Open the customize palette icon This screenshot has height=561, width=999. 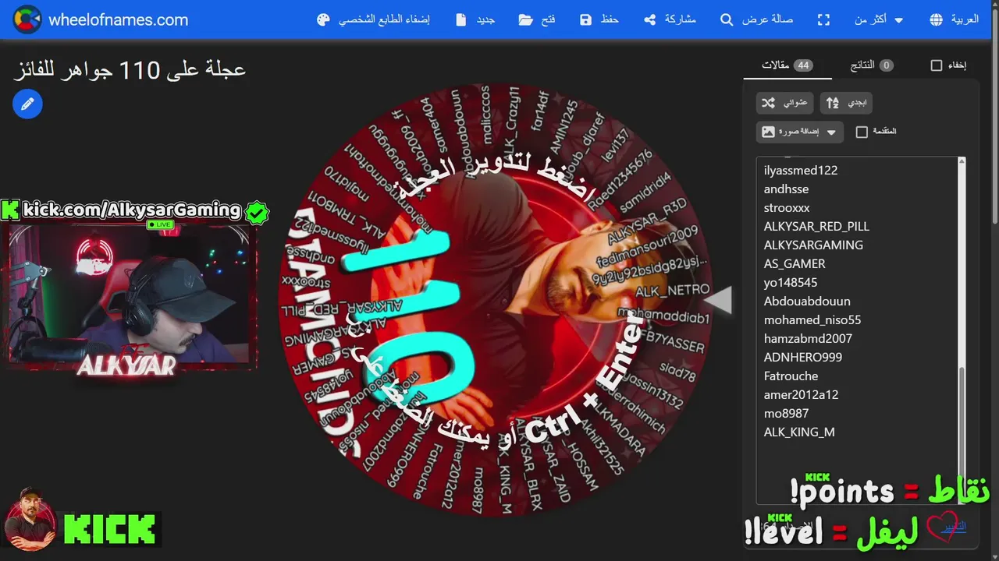click(324, 19)
